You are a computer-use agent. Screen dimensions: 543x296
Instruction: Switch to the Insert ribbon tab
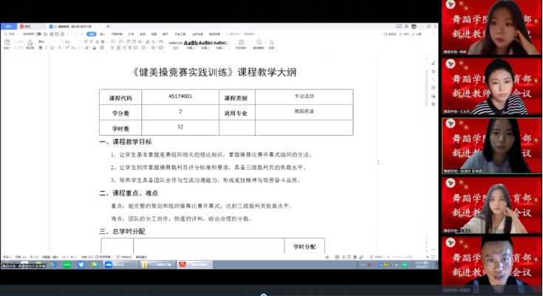104,34
